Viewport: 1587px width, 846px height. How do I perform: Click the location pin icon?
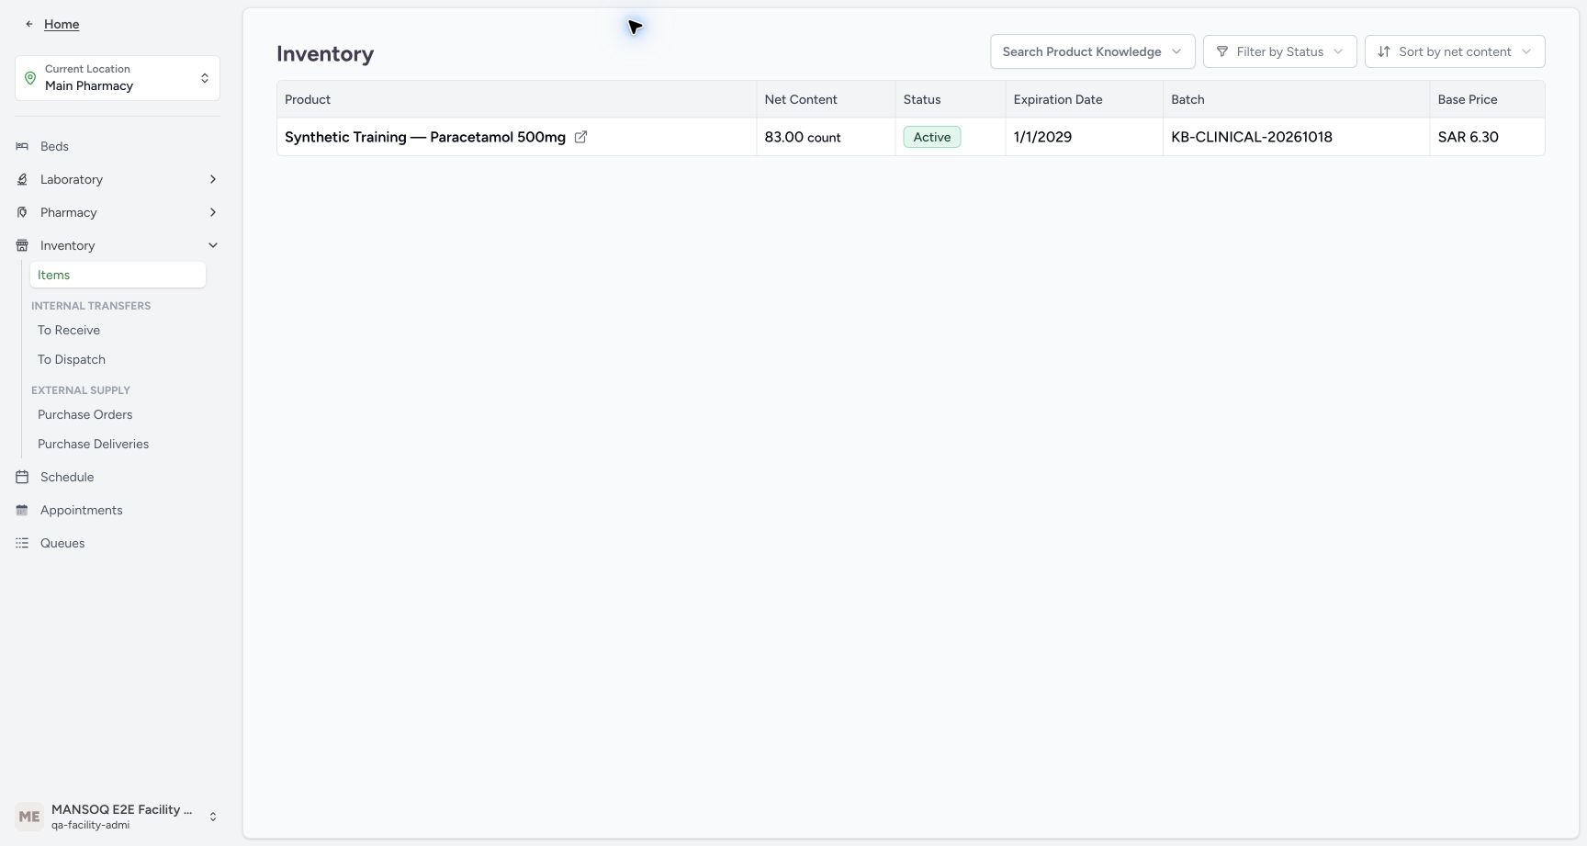[30, 78]
